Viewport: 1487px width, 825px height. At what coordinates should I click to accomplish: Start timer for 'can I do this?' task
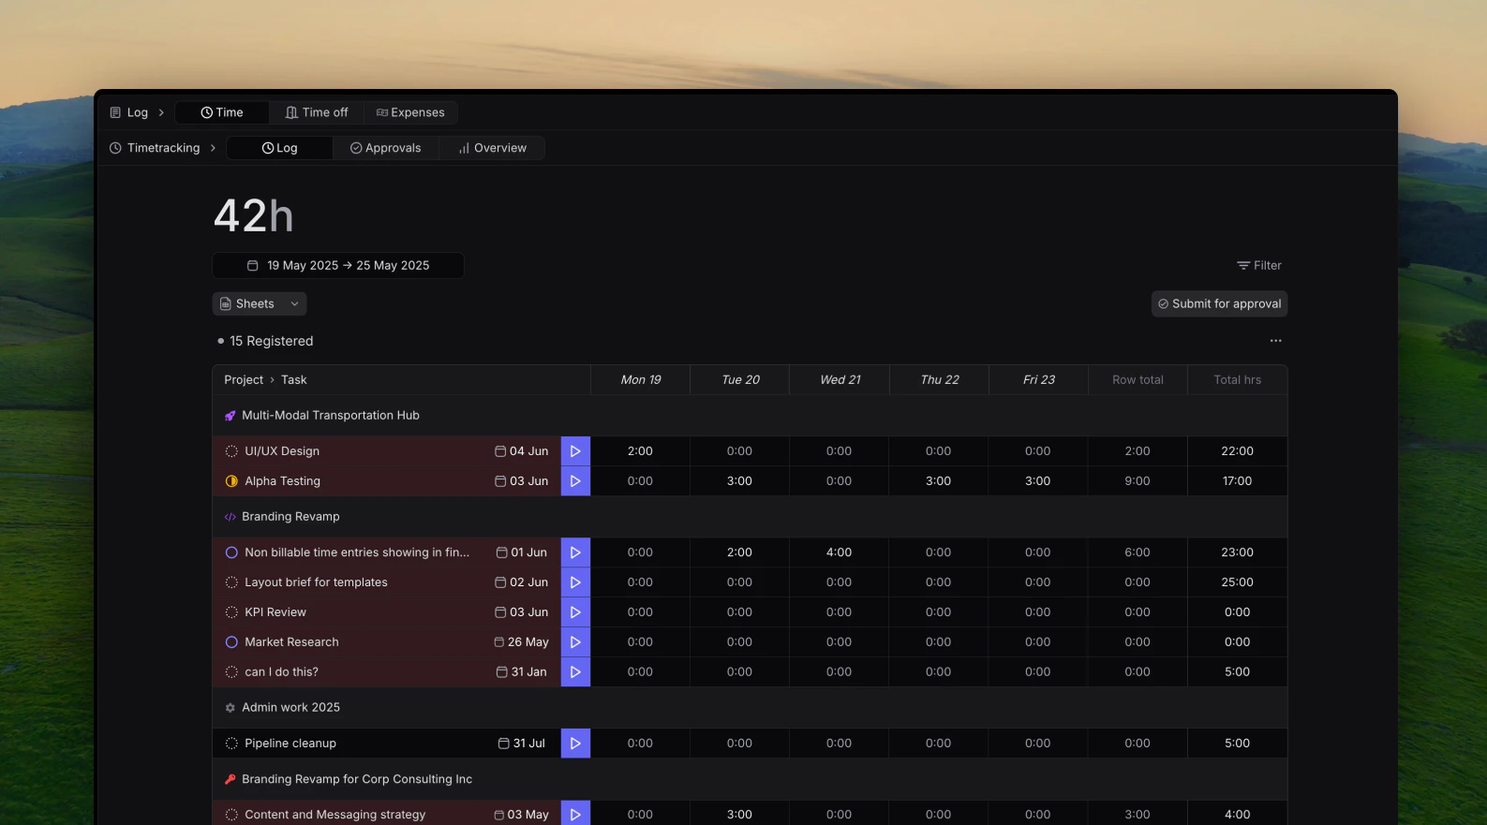[x=575, y=672]
